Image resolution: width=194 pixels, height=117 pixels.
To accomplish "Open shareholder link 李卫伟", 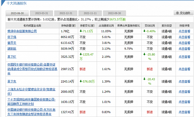I will coord(12,37).
